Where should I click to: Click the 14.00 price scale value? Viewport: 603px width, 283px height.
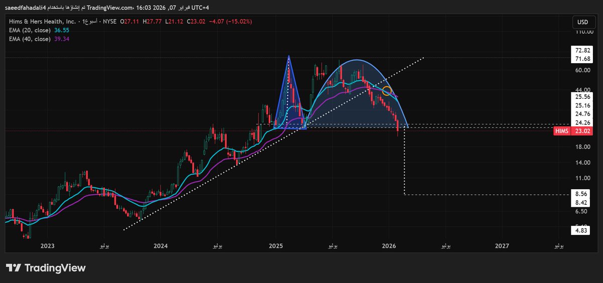(583, 163)
